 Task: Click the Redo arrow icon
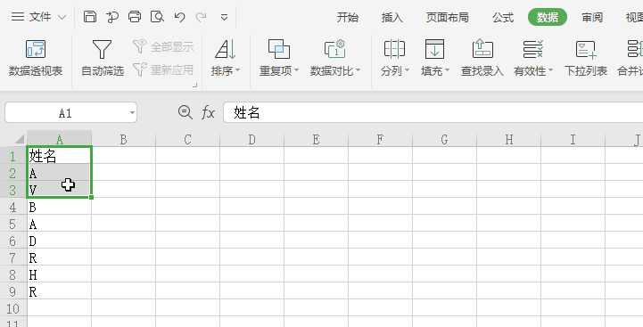(201, 17)
